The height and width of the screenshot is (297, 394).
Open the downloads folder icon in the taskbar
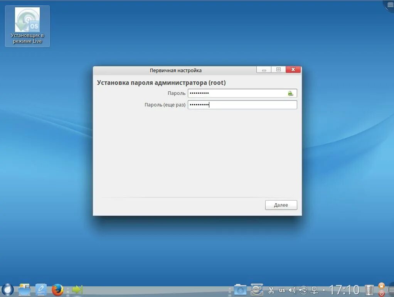point(240,290)
